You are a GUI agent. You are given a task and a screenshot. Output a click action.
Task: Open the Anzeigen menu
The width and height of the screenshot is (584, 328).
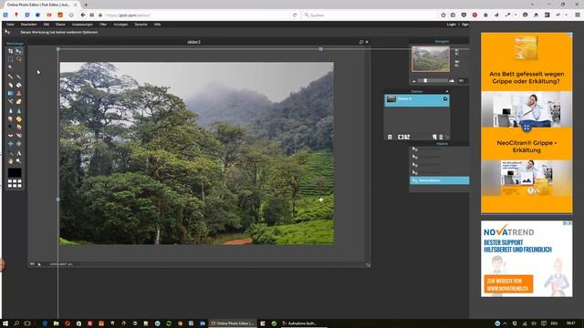120,25
